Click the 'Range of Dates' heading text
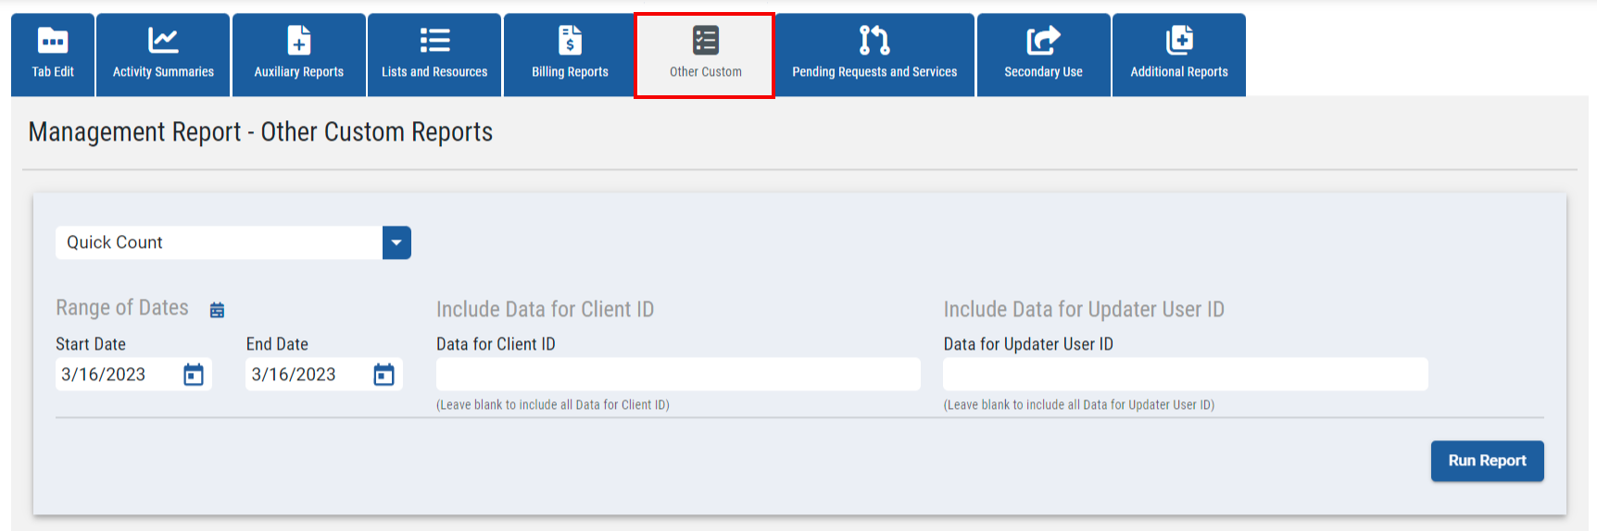1597x531 pixels. [122, 308]
